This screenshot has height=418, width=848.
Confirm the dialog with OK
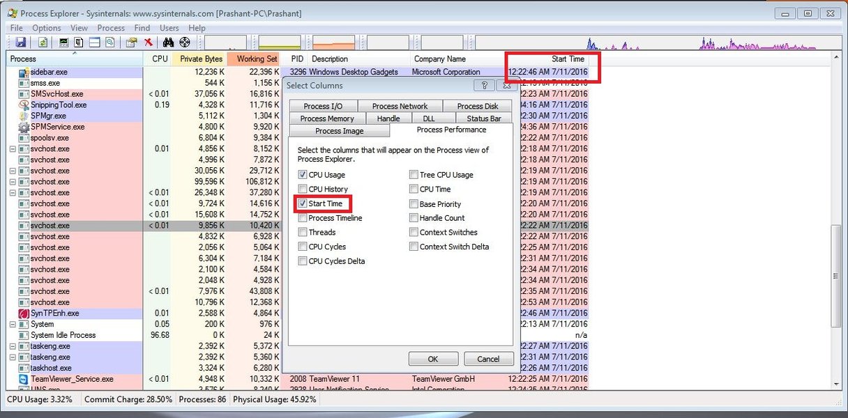tap(433, 359)
